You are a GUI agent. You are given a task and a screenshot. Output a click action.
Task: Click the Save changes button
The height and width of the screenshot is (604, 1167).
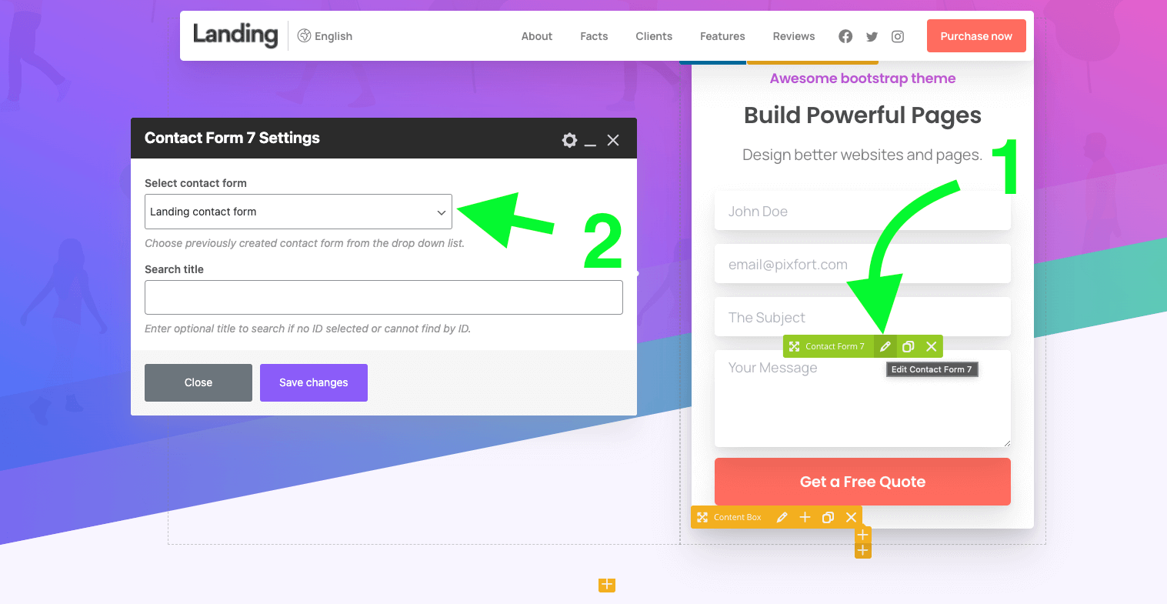click(314, 382)
